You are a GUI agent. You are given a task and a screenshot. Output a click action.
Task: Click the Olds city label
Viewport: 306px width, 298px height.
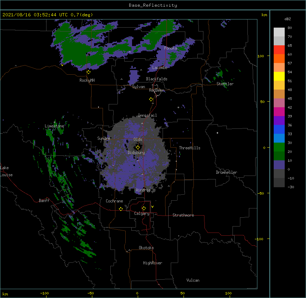(138, 139)
